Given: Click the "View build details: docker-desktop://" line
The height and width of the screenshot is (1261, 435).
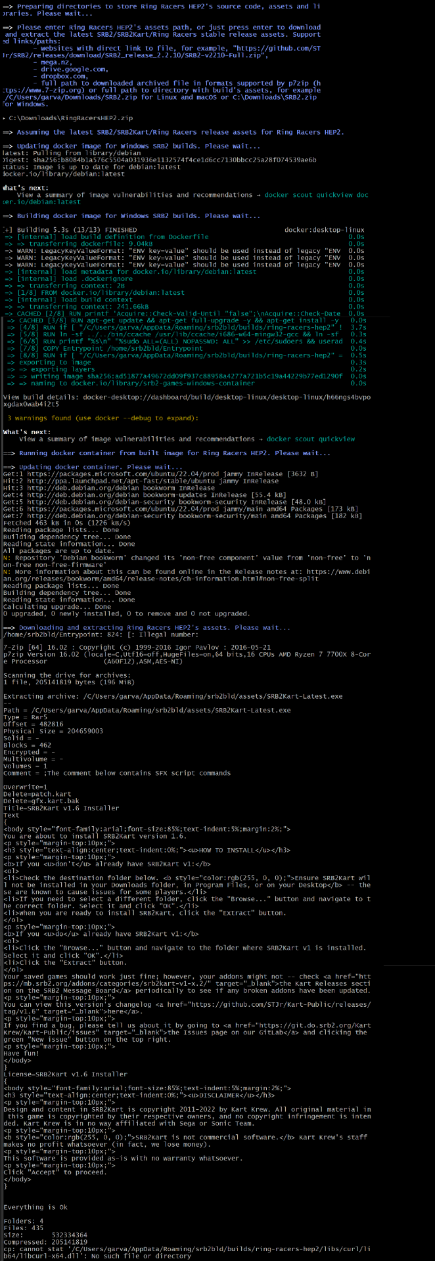Looking at the screenshot, I should (187, 401).
